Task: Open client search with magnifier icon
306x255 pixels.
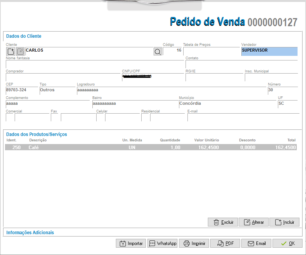Action: (x=157, y=52)
